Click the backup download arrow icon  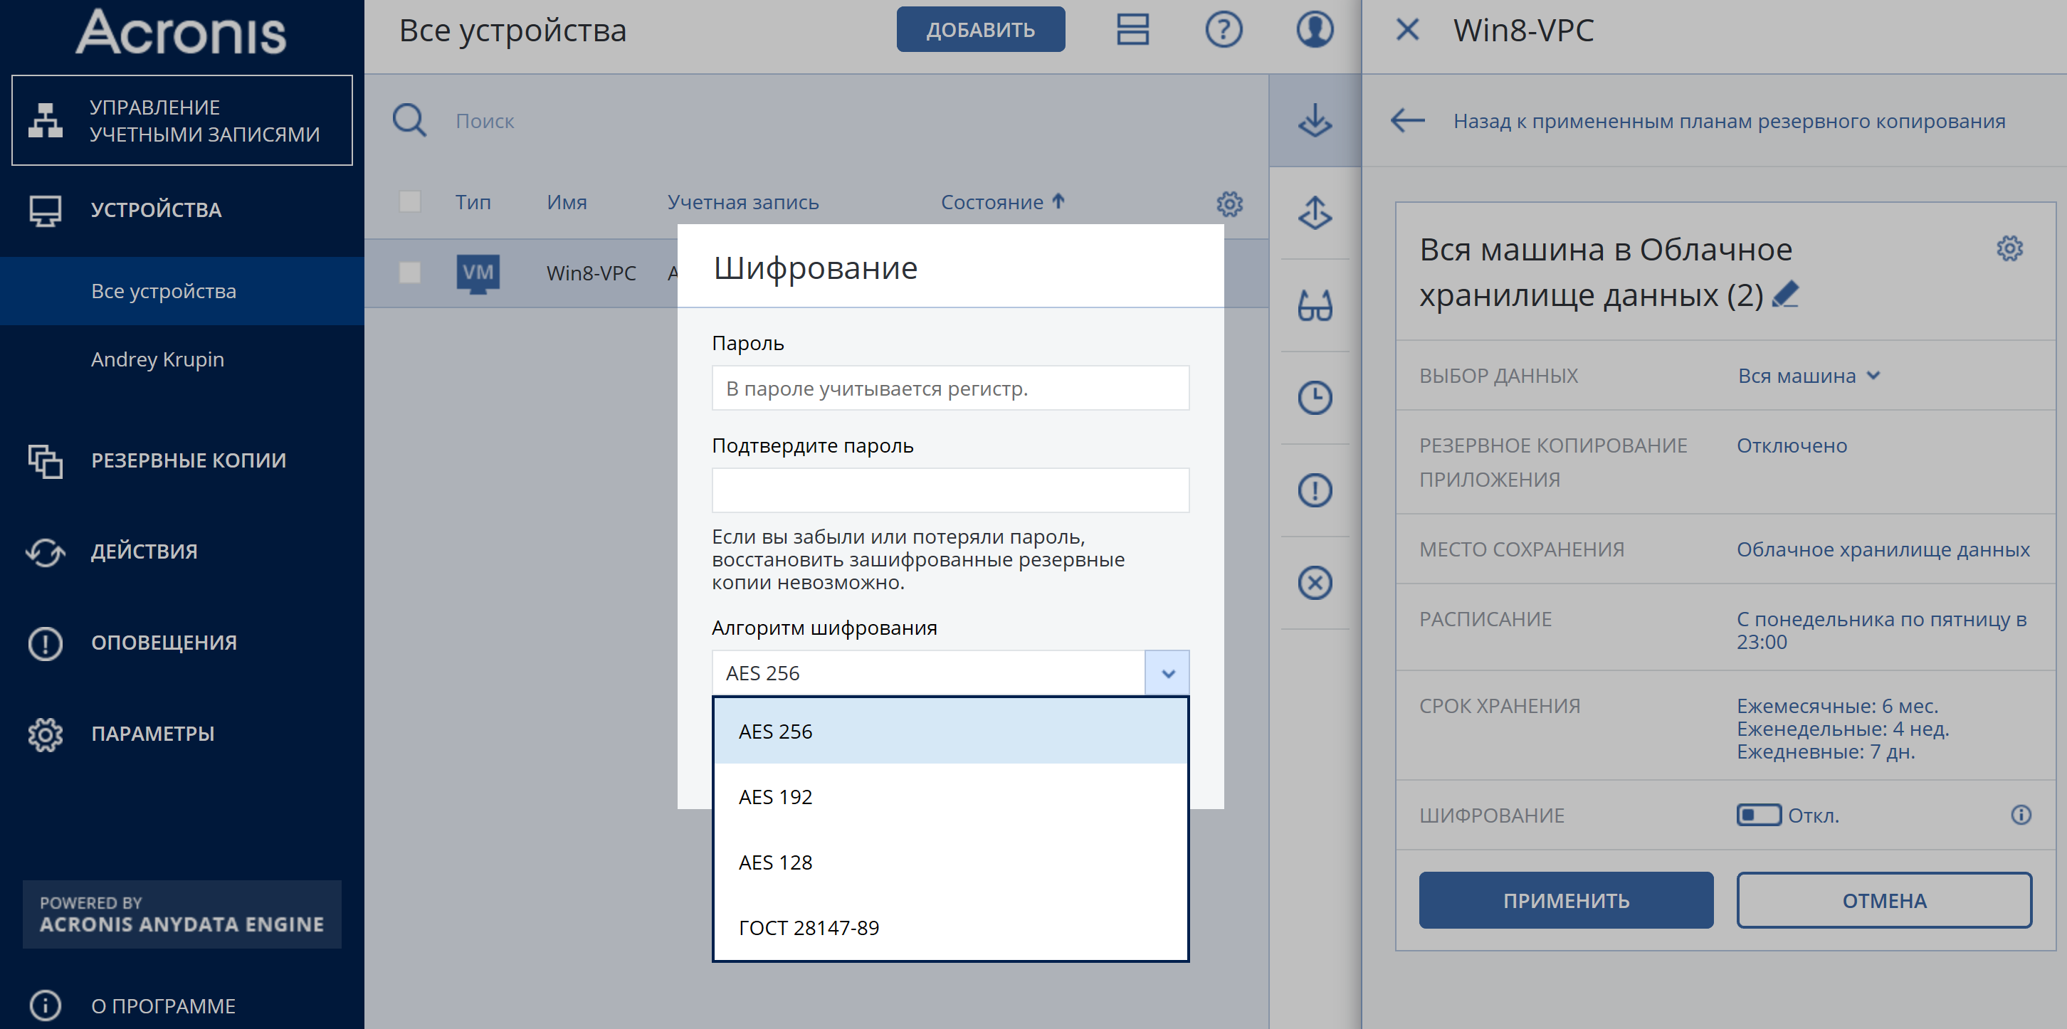[x=1315, y=120]
